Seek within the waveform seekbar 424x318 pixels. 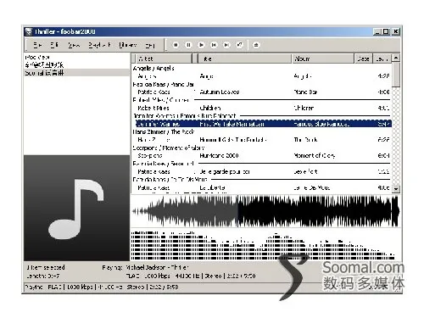click(265, 211)
